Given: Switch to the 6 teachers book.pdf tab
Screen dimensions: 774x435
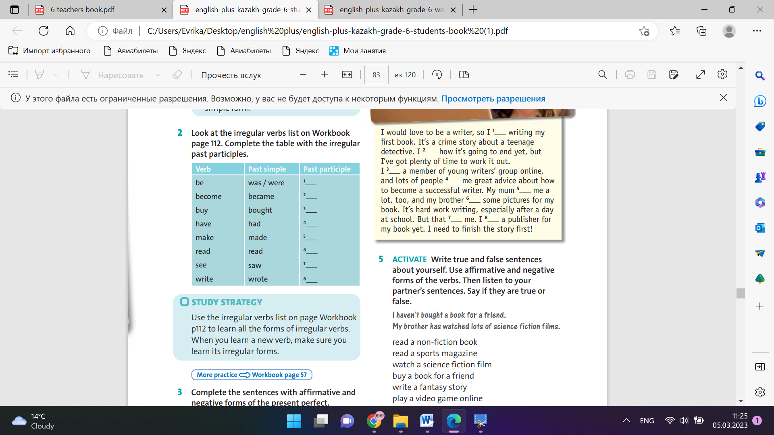Looking at the screenshot, I should pos(83,10).
